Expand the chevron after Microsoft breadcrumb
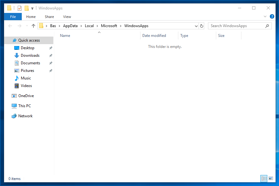 [121, 26]
